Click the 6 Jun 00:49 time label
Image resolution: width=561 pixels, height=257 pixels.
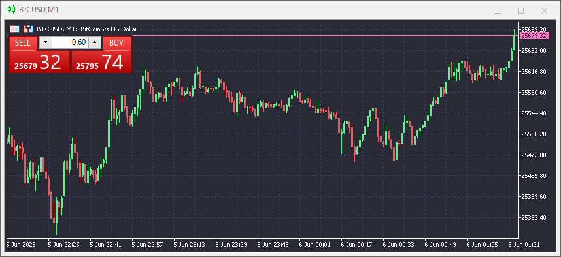click(x=440, y=244)
